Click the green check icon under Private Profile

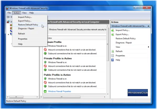(45, 70)
